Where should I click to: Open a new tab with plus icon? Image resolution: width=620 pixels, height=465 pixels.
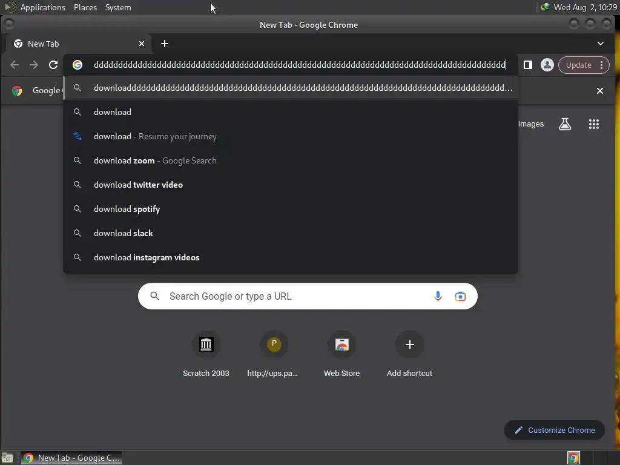(165, 44)
